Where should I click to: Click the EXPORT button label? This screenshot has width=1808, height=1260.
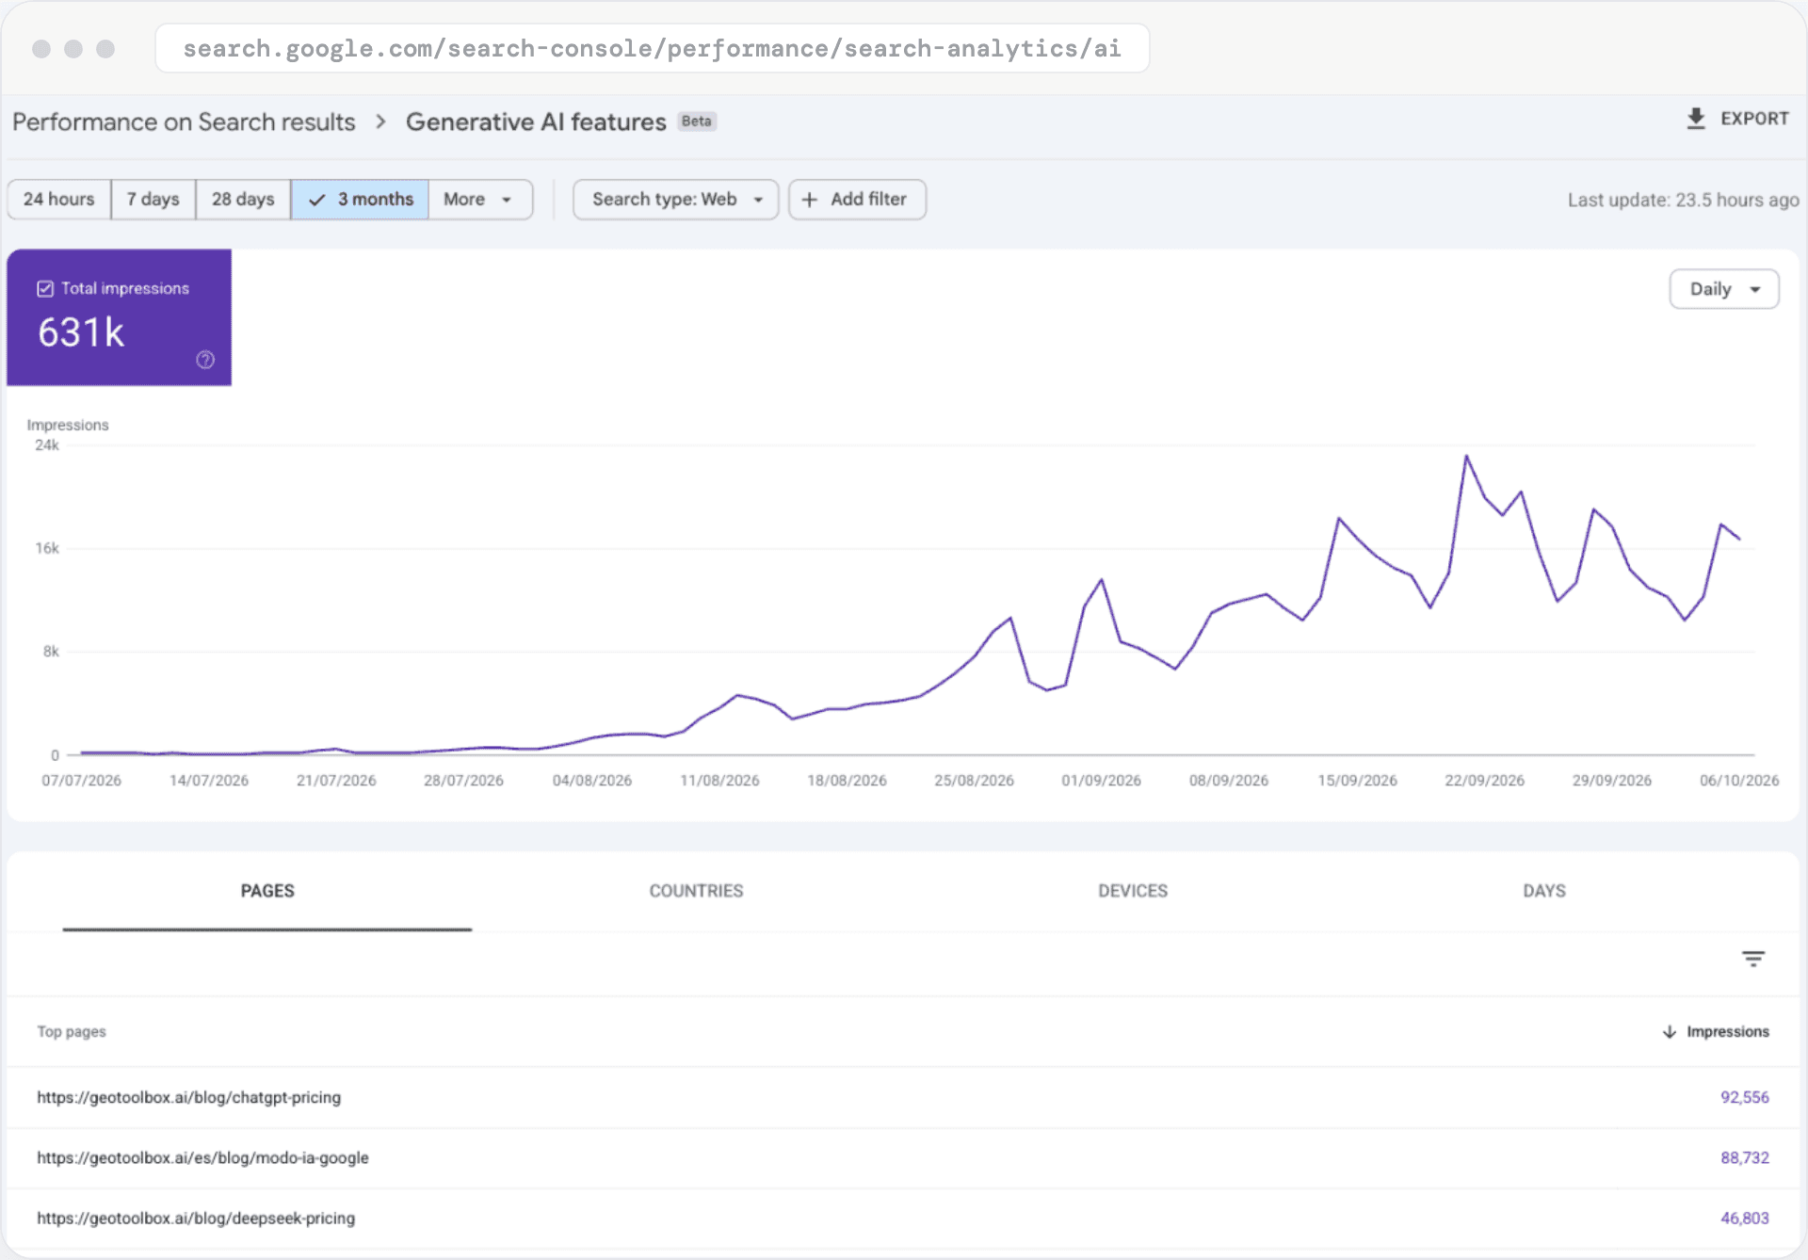1754,119
